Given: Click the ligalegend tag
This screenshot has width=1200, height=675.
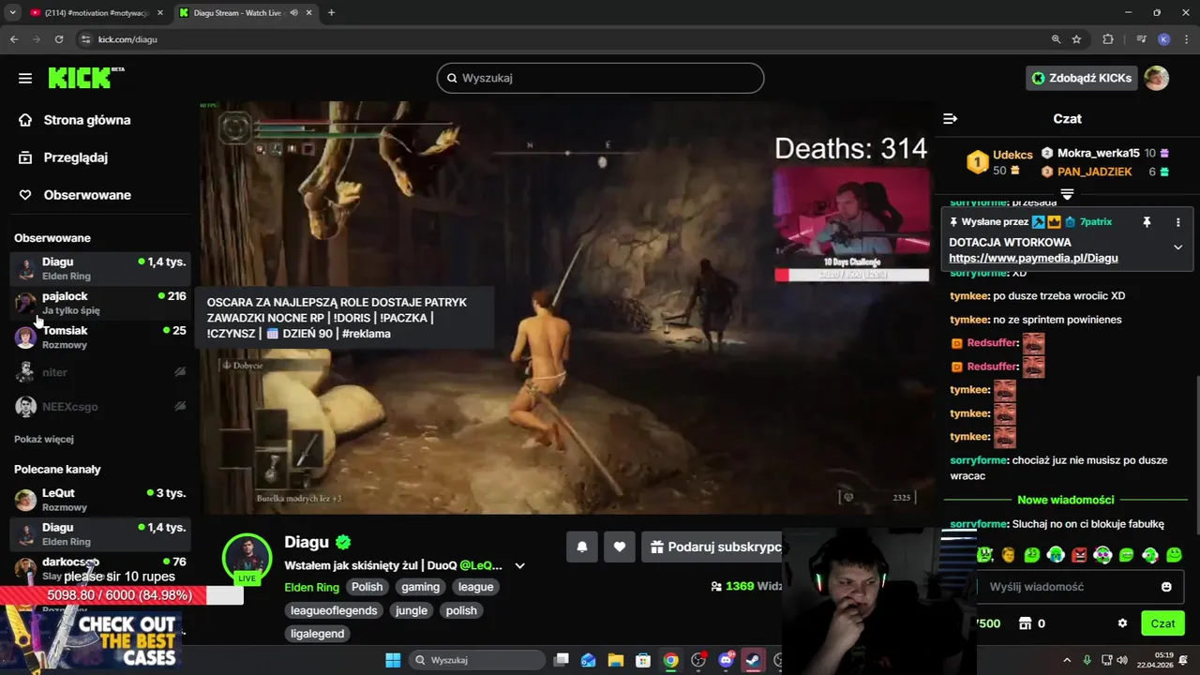Looking at the screenshot, I should click(x=318, y=634).
